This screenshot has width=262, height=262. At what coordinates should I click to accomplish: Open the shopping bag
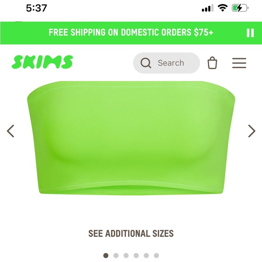point(212,63)
